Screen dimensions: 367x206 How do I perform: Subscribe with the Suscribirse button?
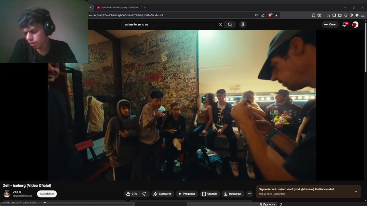(x=47, y=194)
